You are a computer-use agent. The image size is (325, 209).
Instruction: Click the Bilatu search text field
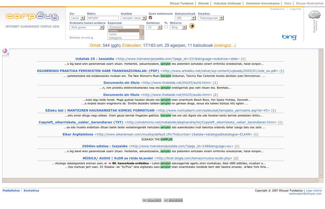point(103,18)
